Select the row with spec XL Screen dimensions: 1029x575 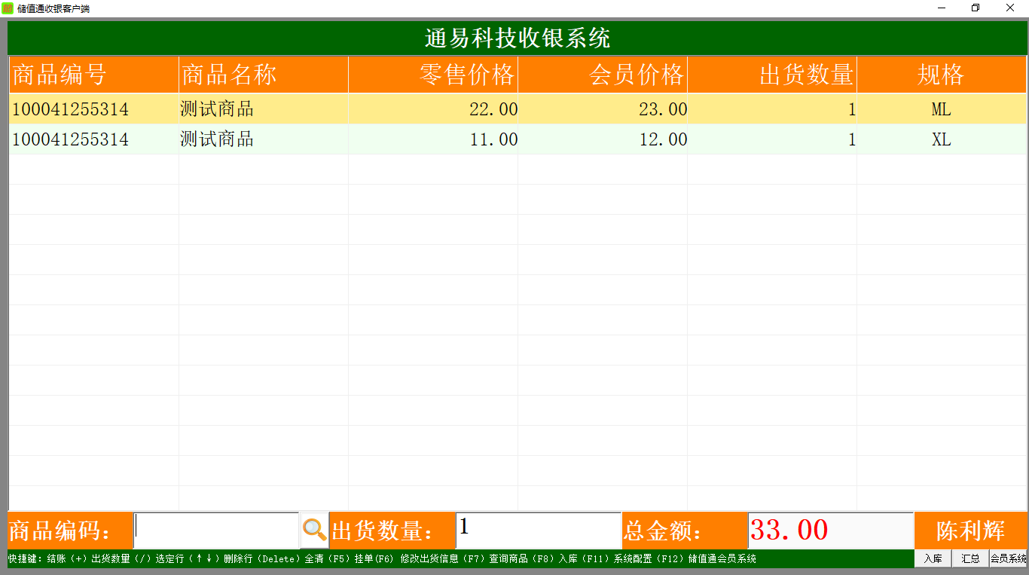click(x=518, y=139)
